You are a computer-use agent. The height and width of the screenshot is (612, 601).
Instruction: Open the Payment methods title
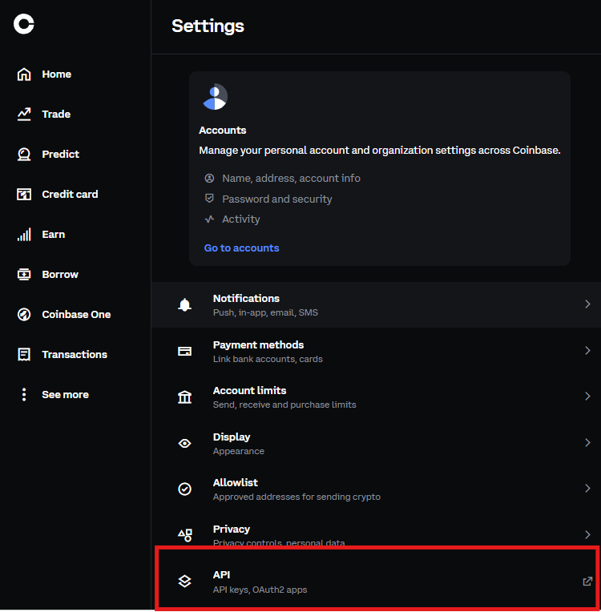coord(259,344)
